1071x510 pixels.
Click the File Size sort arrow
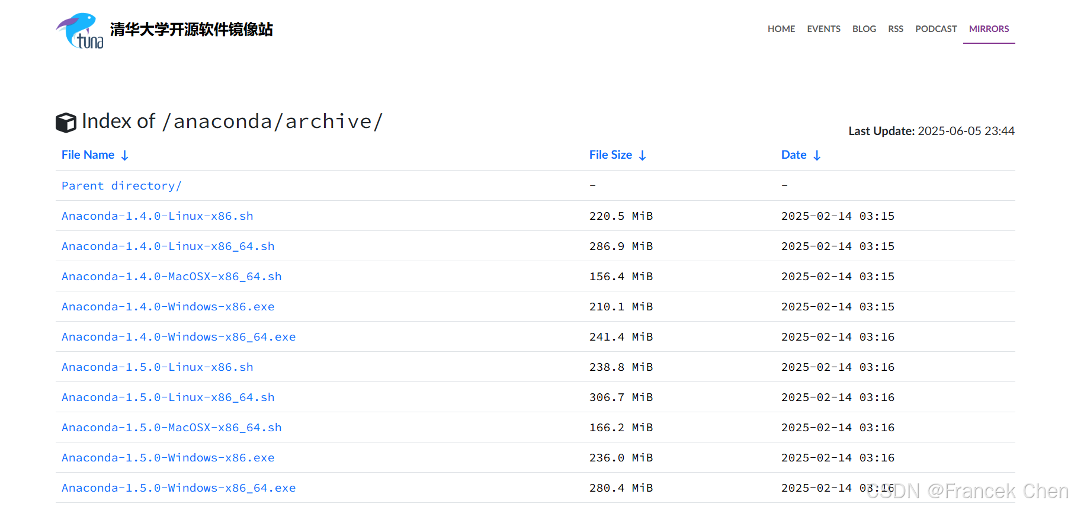coord(642,155)
